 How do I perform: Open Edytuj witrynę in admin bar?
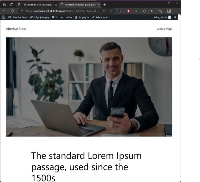point(39,17)
